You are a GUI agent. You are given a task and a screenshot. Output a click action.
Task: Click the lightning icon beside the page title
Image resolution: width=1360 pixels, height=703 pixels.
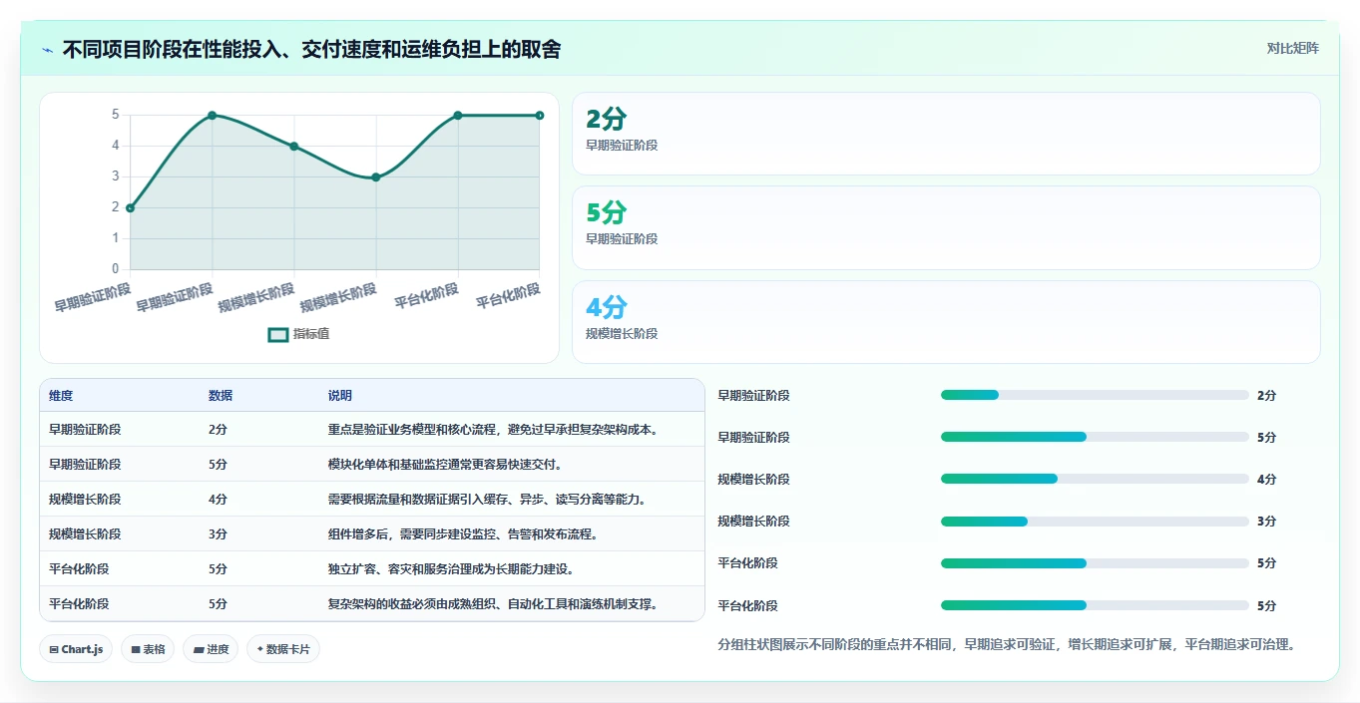(x=48, y=49)
